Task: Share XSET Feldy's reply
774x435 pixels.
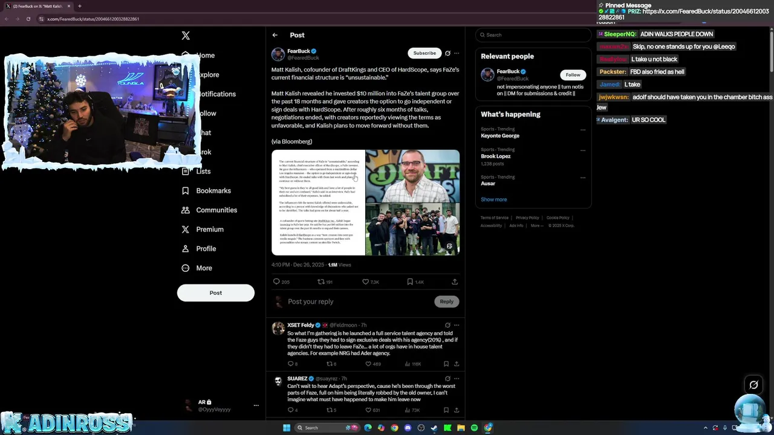Action: point(457,364)
